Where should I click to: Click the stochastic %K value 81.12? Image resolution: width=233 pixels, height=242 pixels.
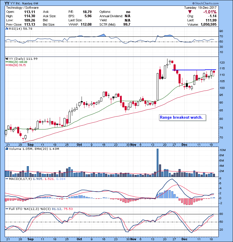56,209
